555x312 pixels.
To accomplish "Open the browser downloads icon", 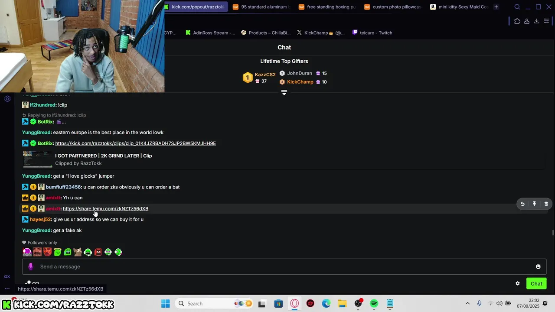I will coord(536,21).
